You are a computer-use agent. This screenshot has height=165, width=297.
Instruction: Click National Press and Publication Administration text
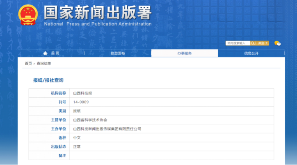tap(98, 24)
